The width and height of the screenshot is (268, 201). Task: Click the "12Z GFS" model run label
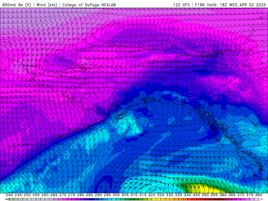point(181,5)
